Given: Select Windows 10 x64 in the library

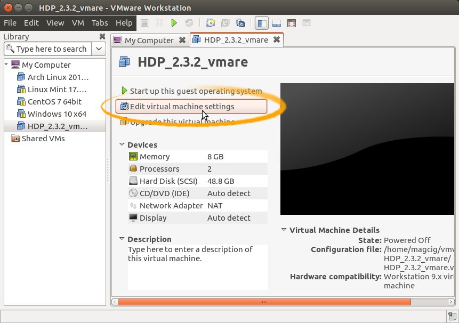Looking at the screenshot, I should coord(57,114).
